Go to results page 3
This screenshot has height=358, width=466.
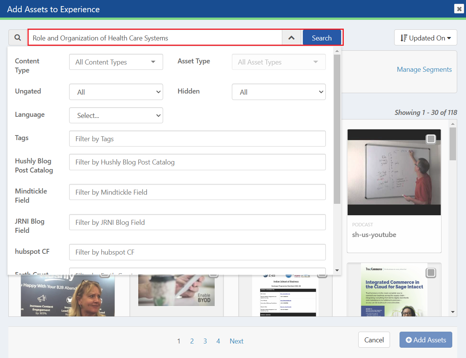[x=205, y=341]
